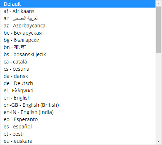Screen dimensions: 162x145
Task: Select be - Беларуская language
Action: point(78,33)
